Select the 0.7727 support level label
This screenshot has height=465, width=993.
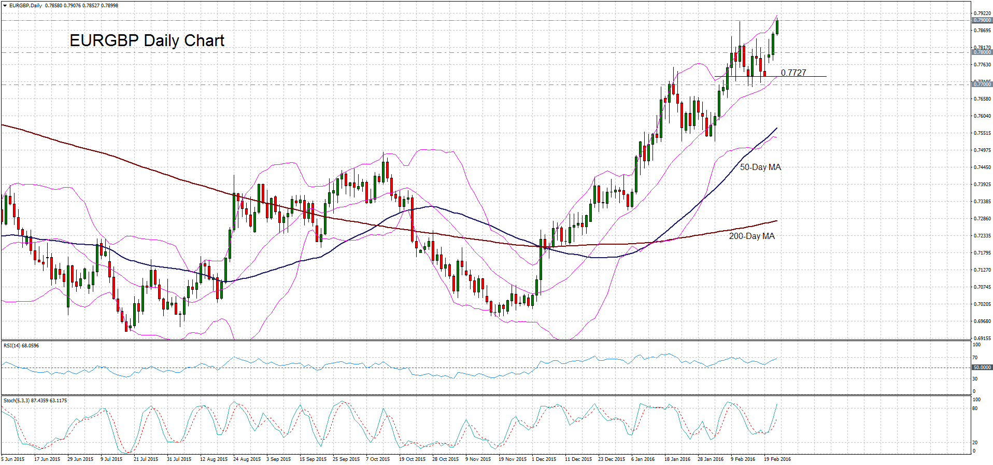(793, 73)
